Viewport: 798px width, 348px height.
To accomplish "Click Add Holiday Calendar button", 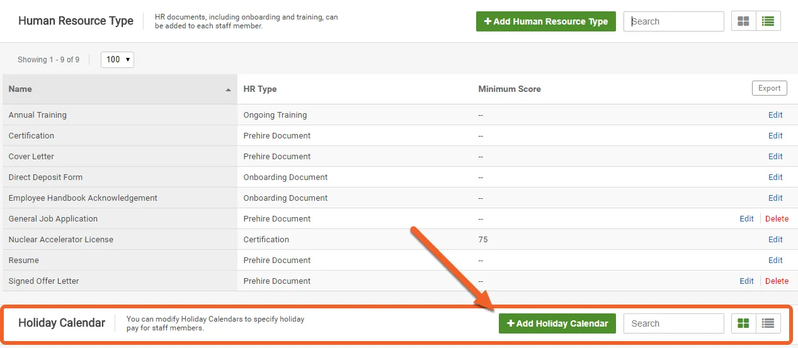I will pos(557,323).
